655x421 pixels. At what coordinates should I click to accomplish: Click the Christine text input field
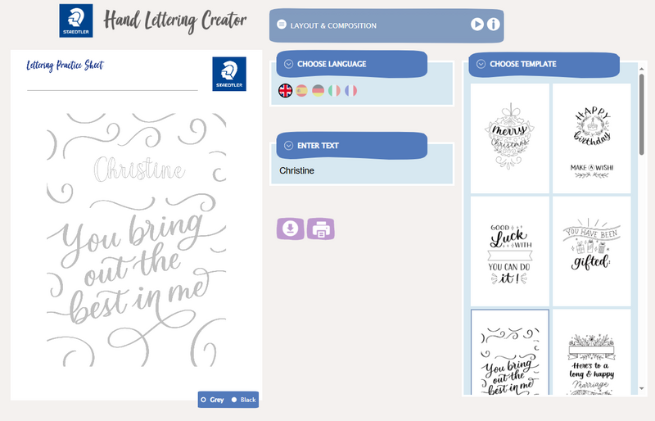tap(362, 170)
